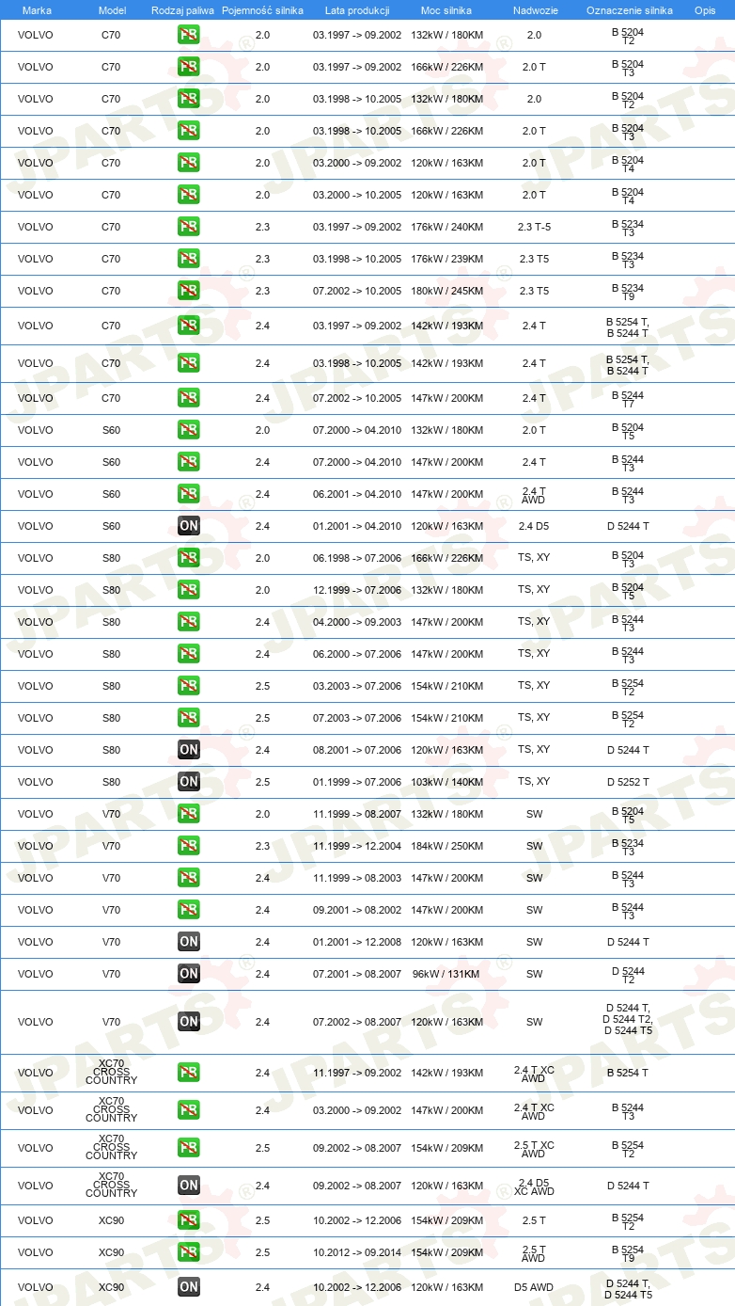This screenshot has width=735, height=1306.
Task: Click the 01.1999 -> 07.2006 production years cell
Action: (357, 782)
